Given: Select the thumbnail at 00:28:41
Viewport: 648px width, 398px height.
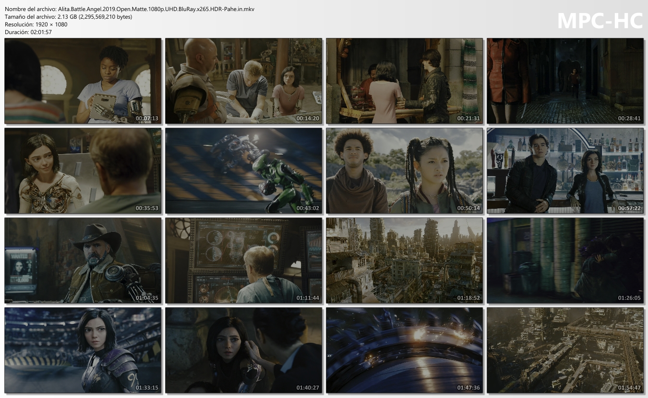Looking at the screenshot, I should pyautogui.click(x=565, y=81).
